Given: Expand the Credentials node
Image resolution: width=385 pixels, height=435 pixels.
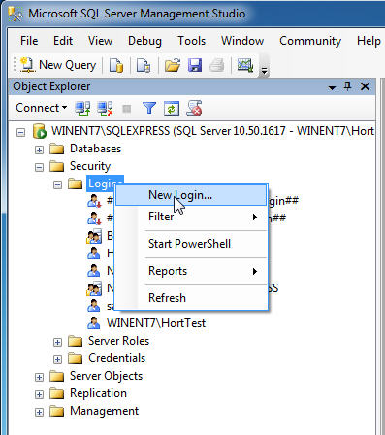Looking at the screenshot, I should pos(57,359).
